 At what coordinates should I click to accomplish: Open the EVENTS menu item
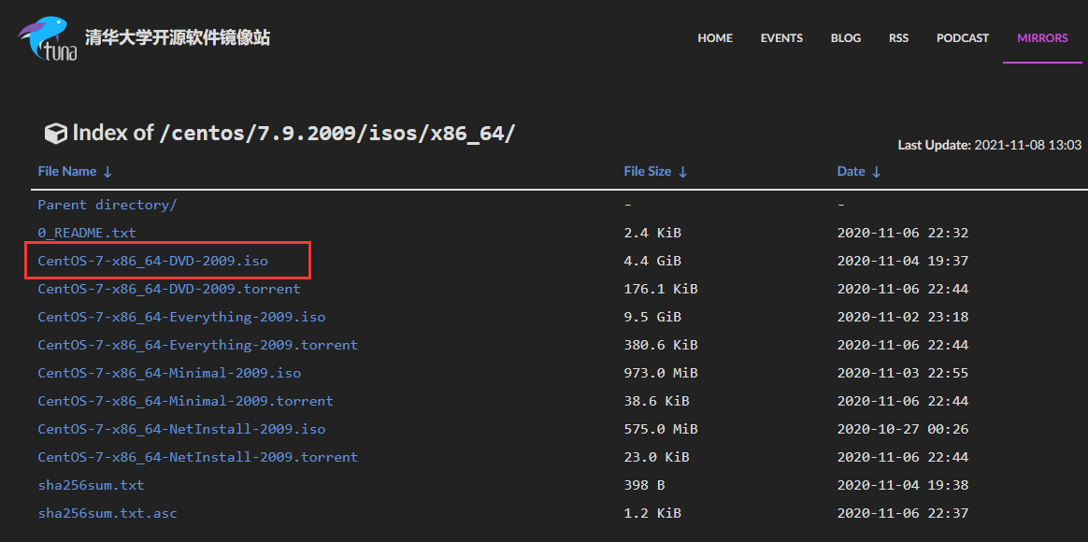pyautogui.click(x=781, y=38)
